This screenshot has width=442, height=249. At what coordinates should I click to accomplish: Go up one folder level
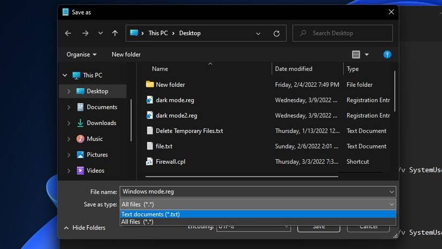click(115, 33)
